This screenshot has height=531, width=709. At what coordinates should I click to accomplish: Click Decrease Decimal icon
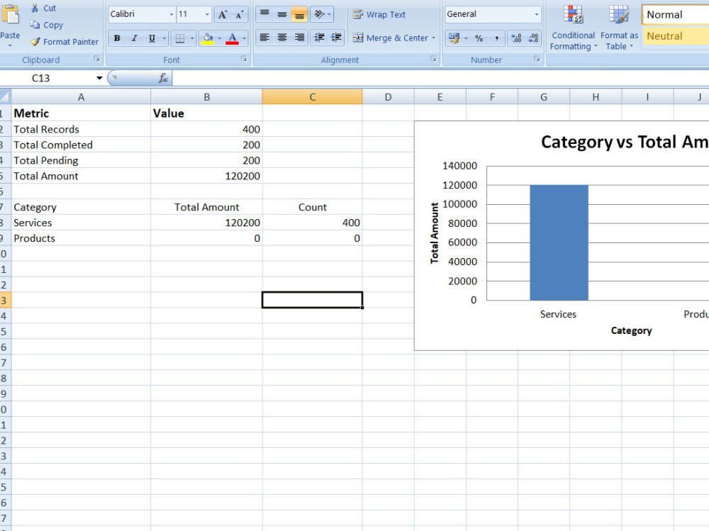click(533, 38)
